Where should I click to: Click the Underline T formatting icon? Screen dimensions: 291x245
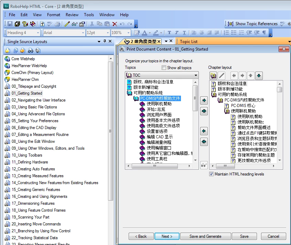click(184, 33)
